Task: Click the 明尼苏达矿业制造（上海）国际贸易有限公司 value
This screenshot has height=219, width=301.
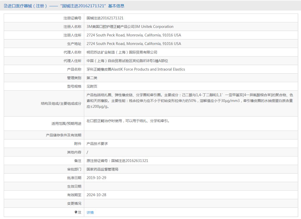Action: tap(122, 52)
